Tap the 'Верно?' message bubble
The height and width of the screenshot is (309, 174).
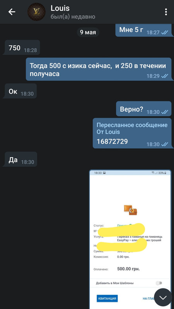(x=143, y=109)
